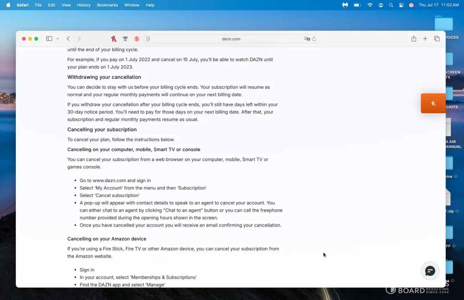This screenshot has width=464, height=300.
Task: Open Spotlight search in the menu bar
Action: pos(391,5)
